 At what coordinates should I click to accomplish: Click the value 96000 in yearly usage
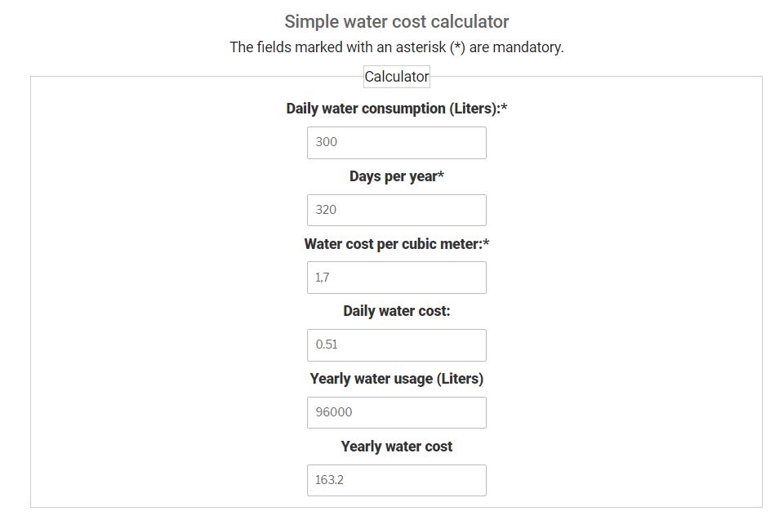pyautogui.click(x=334, y=412)
